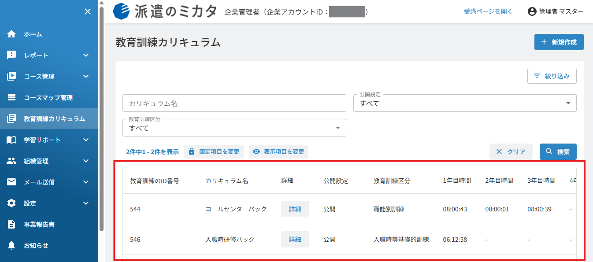Click the magnifier icon on 検索
The image size is (593, 262).
[x=549, y=151]
